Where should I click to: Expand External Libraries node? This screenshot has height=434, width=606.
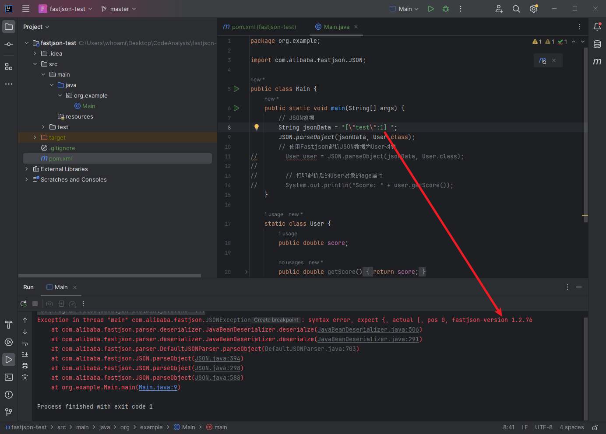pos(27,169)
